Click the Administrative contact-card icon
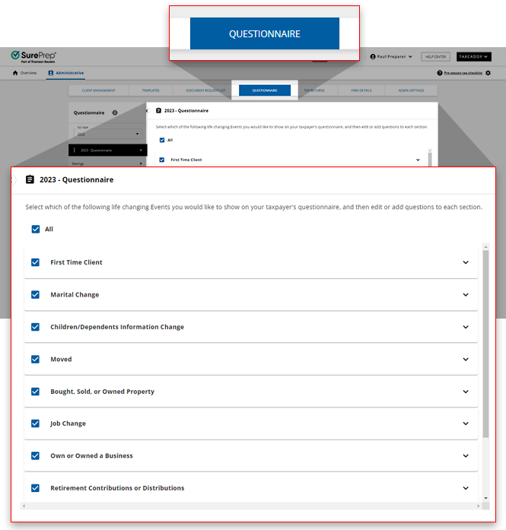506x530 pixels. point(51,73)
